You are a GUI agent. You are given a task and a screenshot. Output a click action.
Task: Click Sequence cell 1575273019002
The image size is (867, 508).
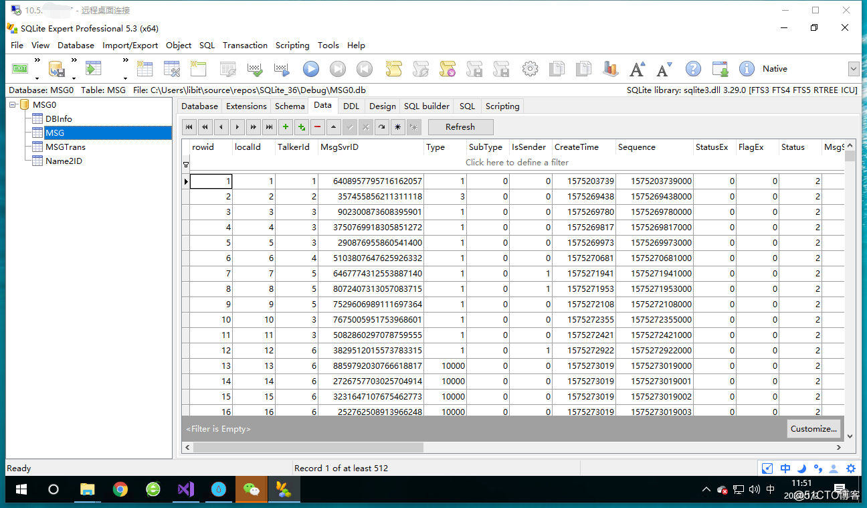click(654, 397)
